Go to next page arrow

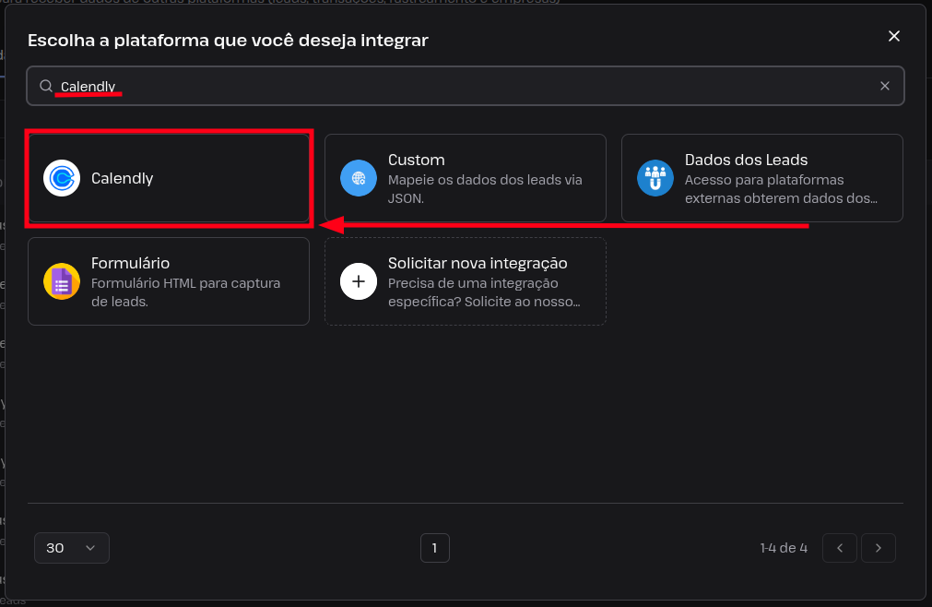click(879, 548)
